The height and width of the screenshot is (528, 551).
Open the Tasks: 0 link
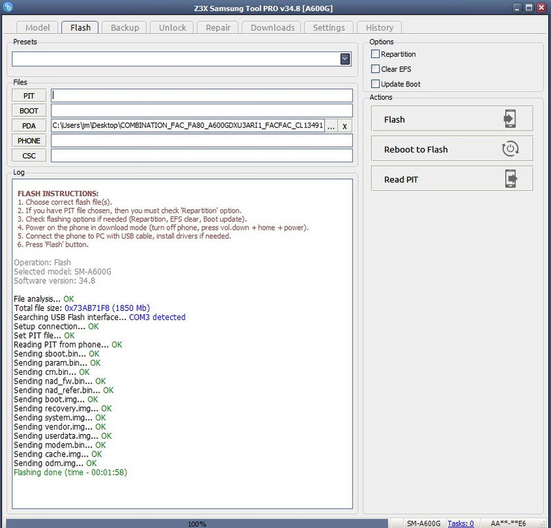pos(460,523)
